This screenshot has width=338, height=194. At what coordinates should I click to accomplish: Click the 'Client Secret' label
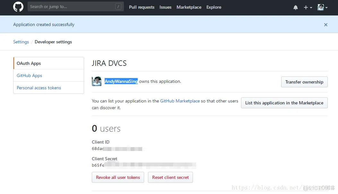[x=105, y=159]
